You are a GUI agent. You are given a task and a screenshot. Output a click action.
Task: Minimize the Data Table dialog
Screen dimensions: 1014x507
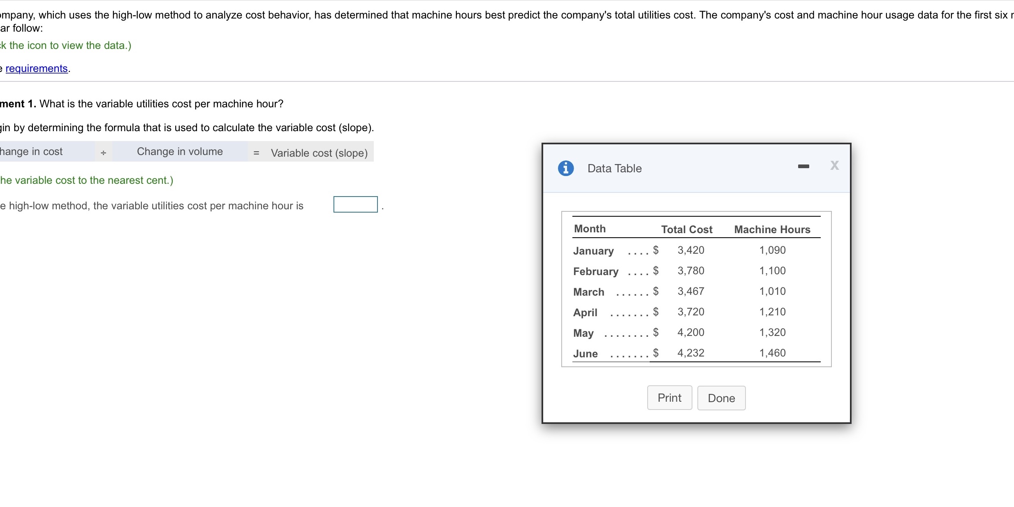tap(803, 166)
